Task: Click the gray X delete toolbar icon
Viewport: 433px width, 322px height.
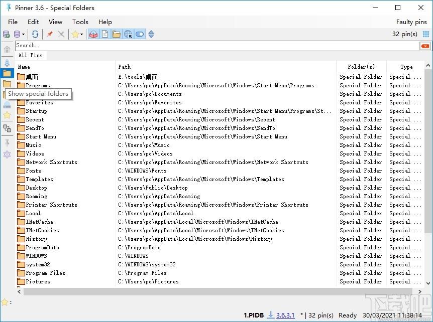Action: [x=61, y=34]
